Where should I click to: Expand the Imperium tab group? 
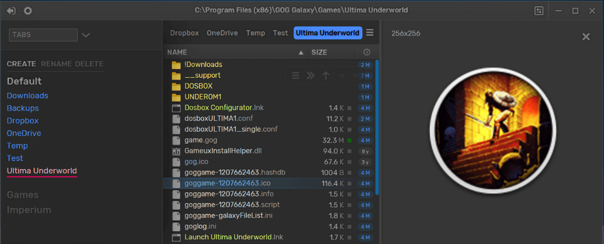pyautogui.click(x=29, y=210)
